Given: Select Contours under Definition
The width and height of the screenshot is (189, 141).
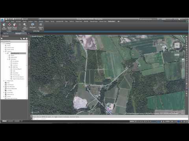Looking at the screenshot, I should point(15,65).
